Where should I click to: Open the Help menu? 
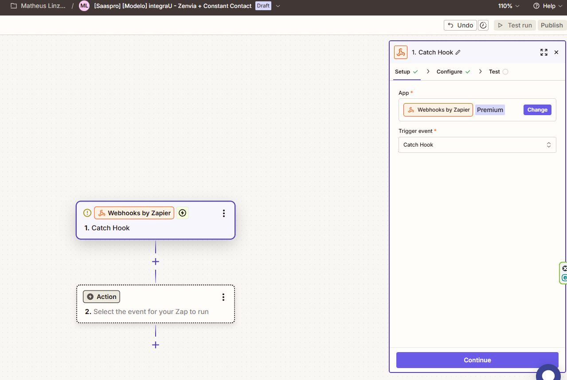[x=544, y=6]
